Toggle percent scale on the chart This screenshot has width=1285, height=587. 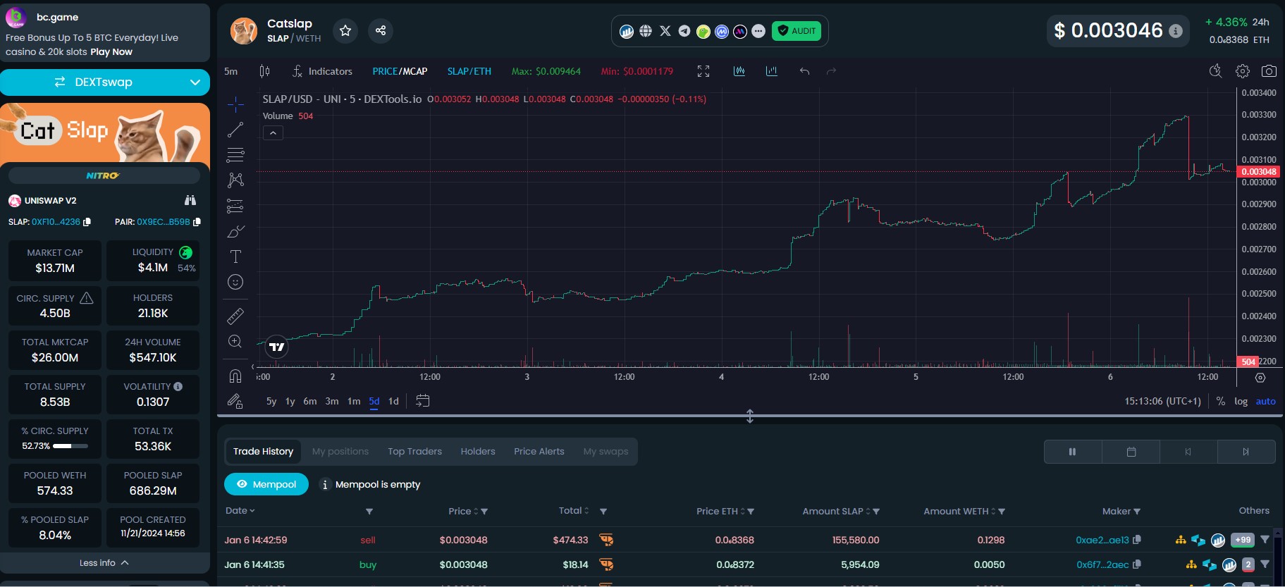point(1221,401)
